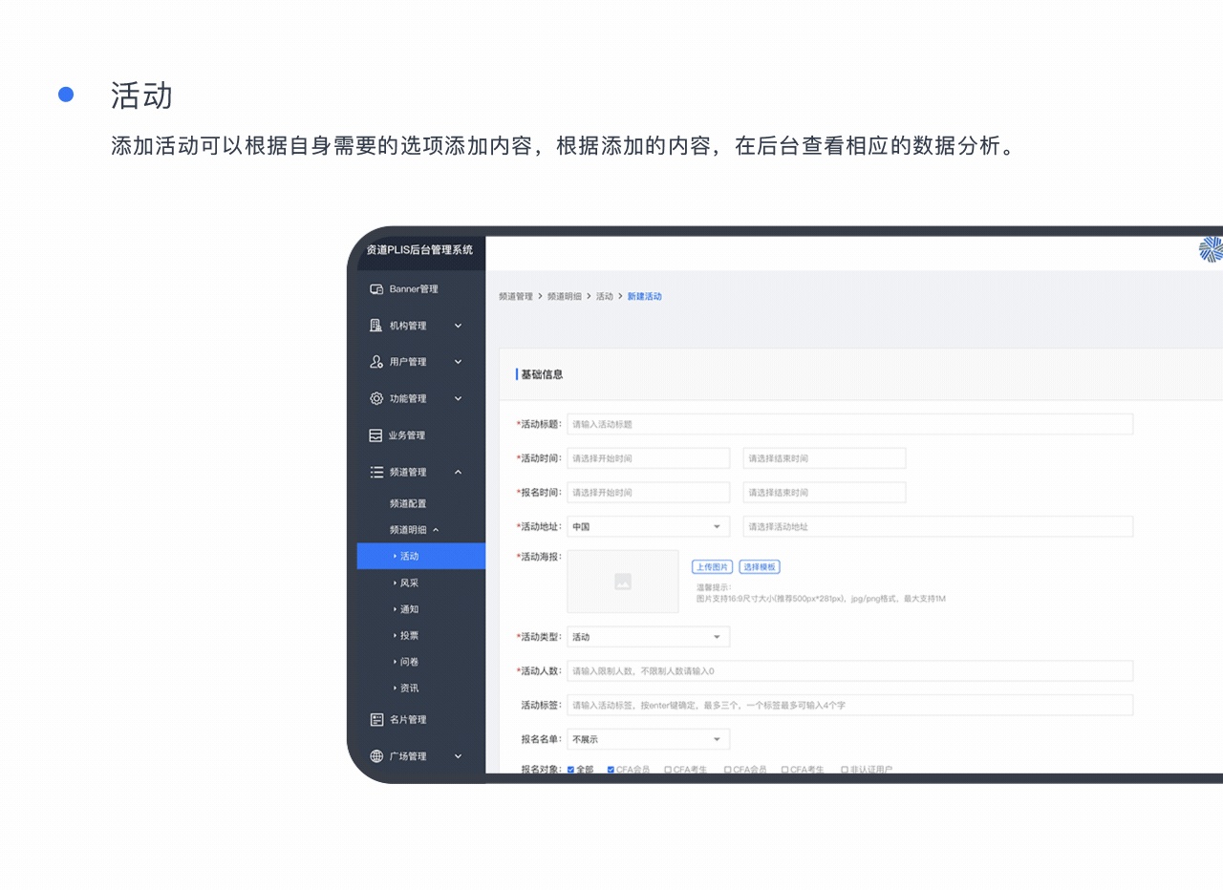Expand the 用户管理 chevron
This screenshot has height=890, width=1223.
tap(458, 362)
